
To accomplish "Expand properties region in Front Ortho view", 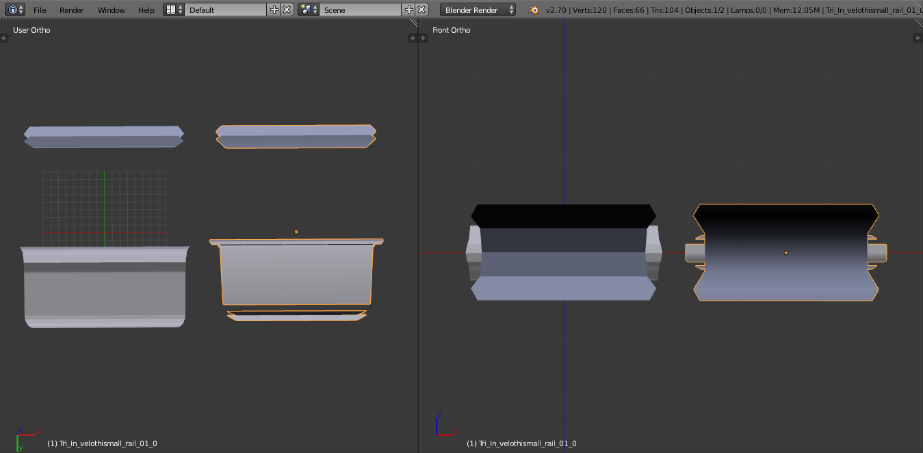I will pyautogui.click(x=918, y=39).
